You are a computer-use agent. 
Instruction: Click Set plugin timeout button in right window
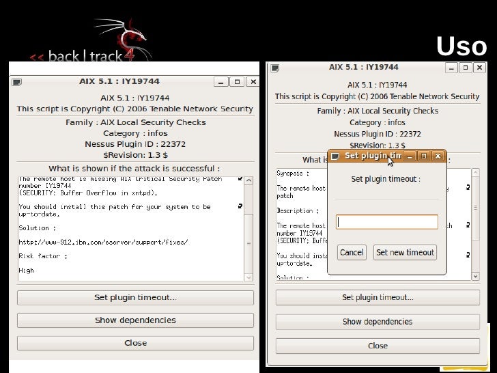tap(378, 298)
